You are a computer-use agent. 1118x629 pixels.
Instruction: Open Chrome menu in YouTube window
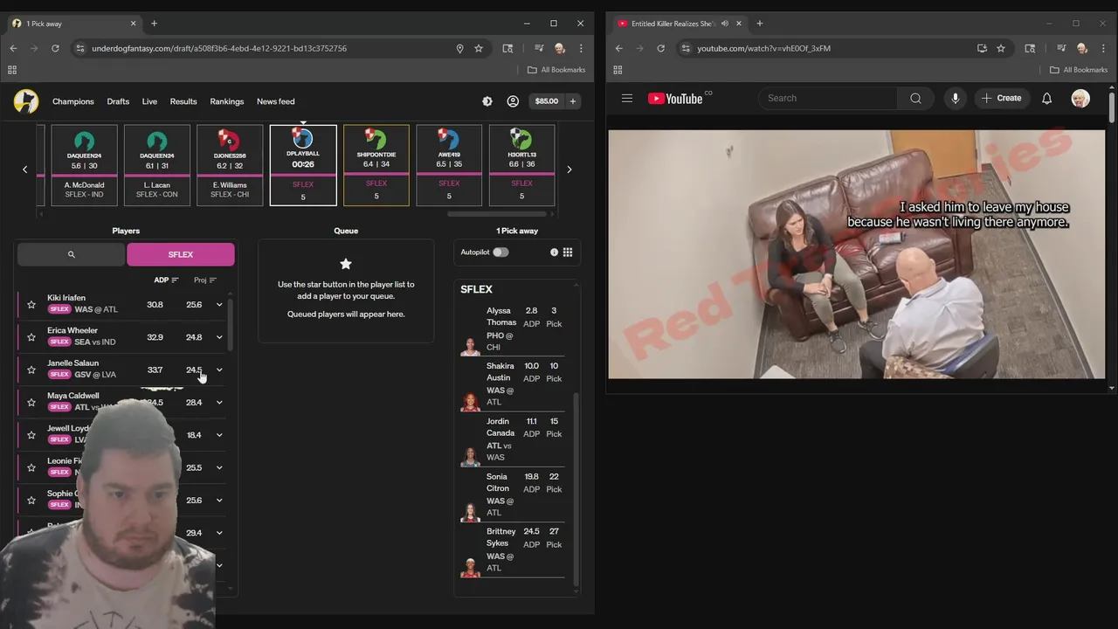point(1104,48)
